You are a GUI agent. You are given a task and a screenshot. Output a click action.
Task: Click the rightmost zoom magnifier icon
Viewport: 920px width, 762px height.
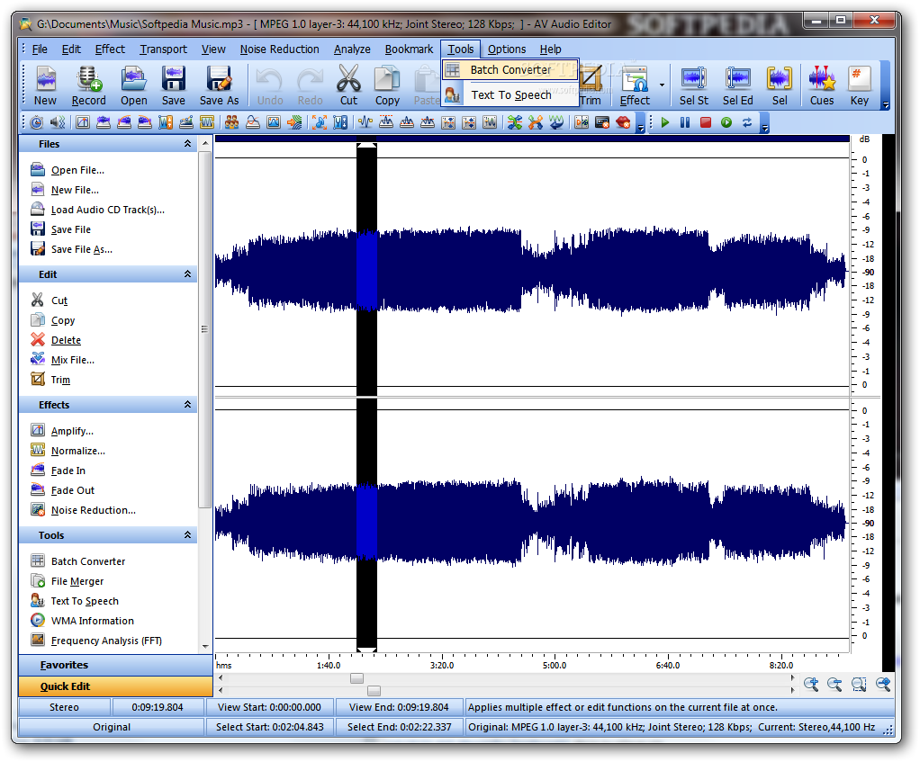(883, 684)
